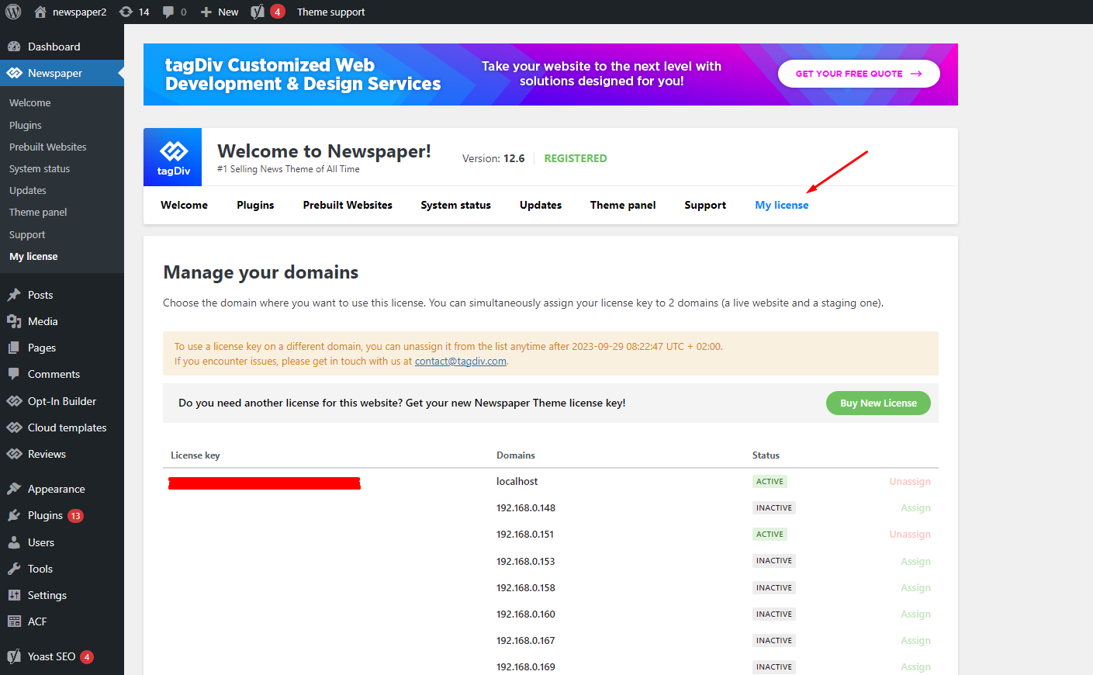Click the REGISTERED status label
This screenshot has height=675, width=1093.
(576, 158)
